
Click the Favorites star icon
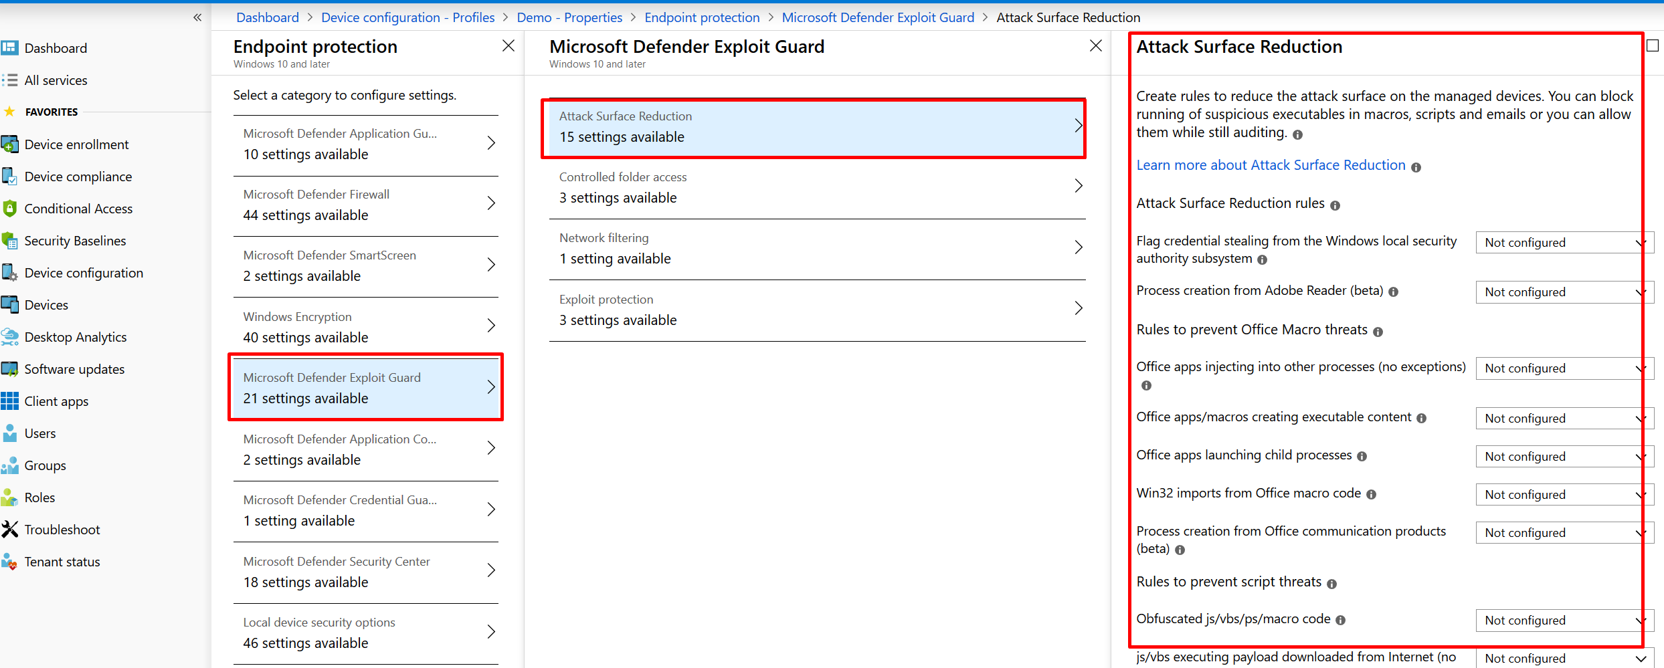click(9, 112)
